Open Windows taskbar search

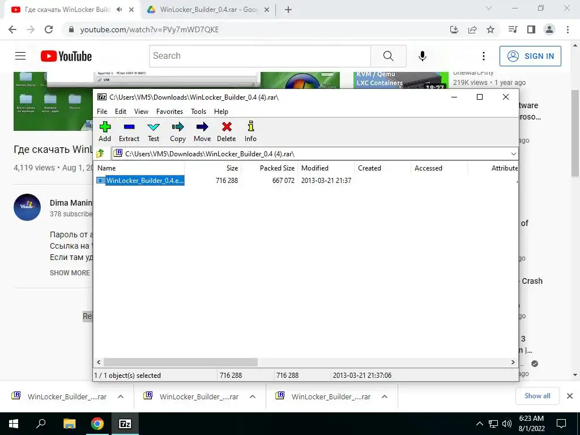click(41, 424)
